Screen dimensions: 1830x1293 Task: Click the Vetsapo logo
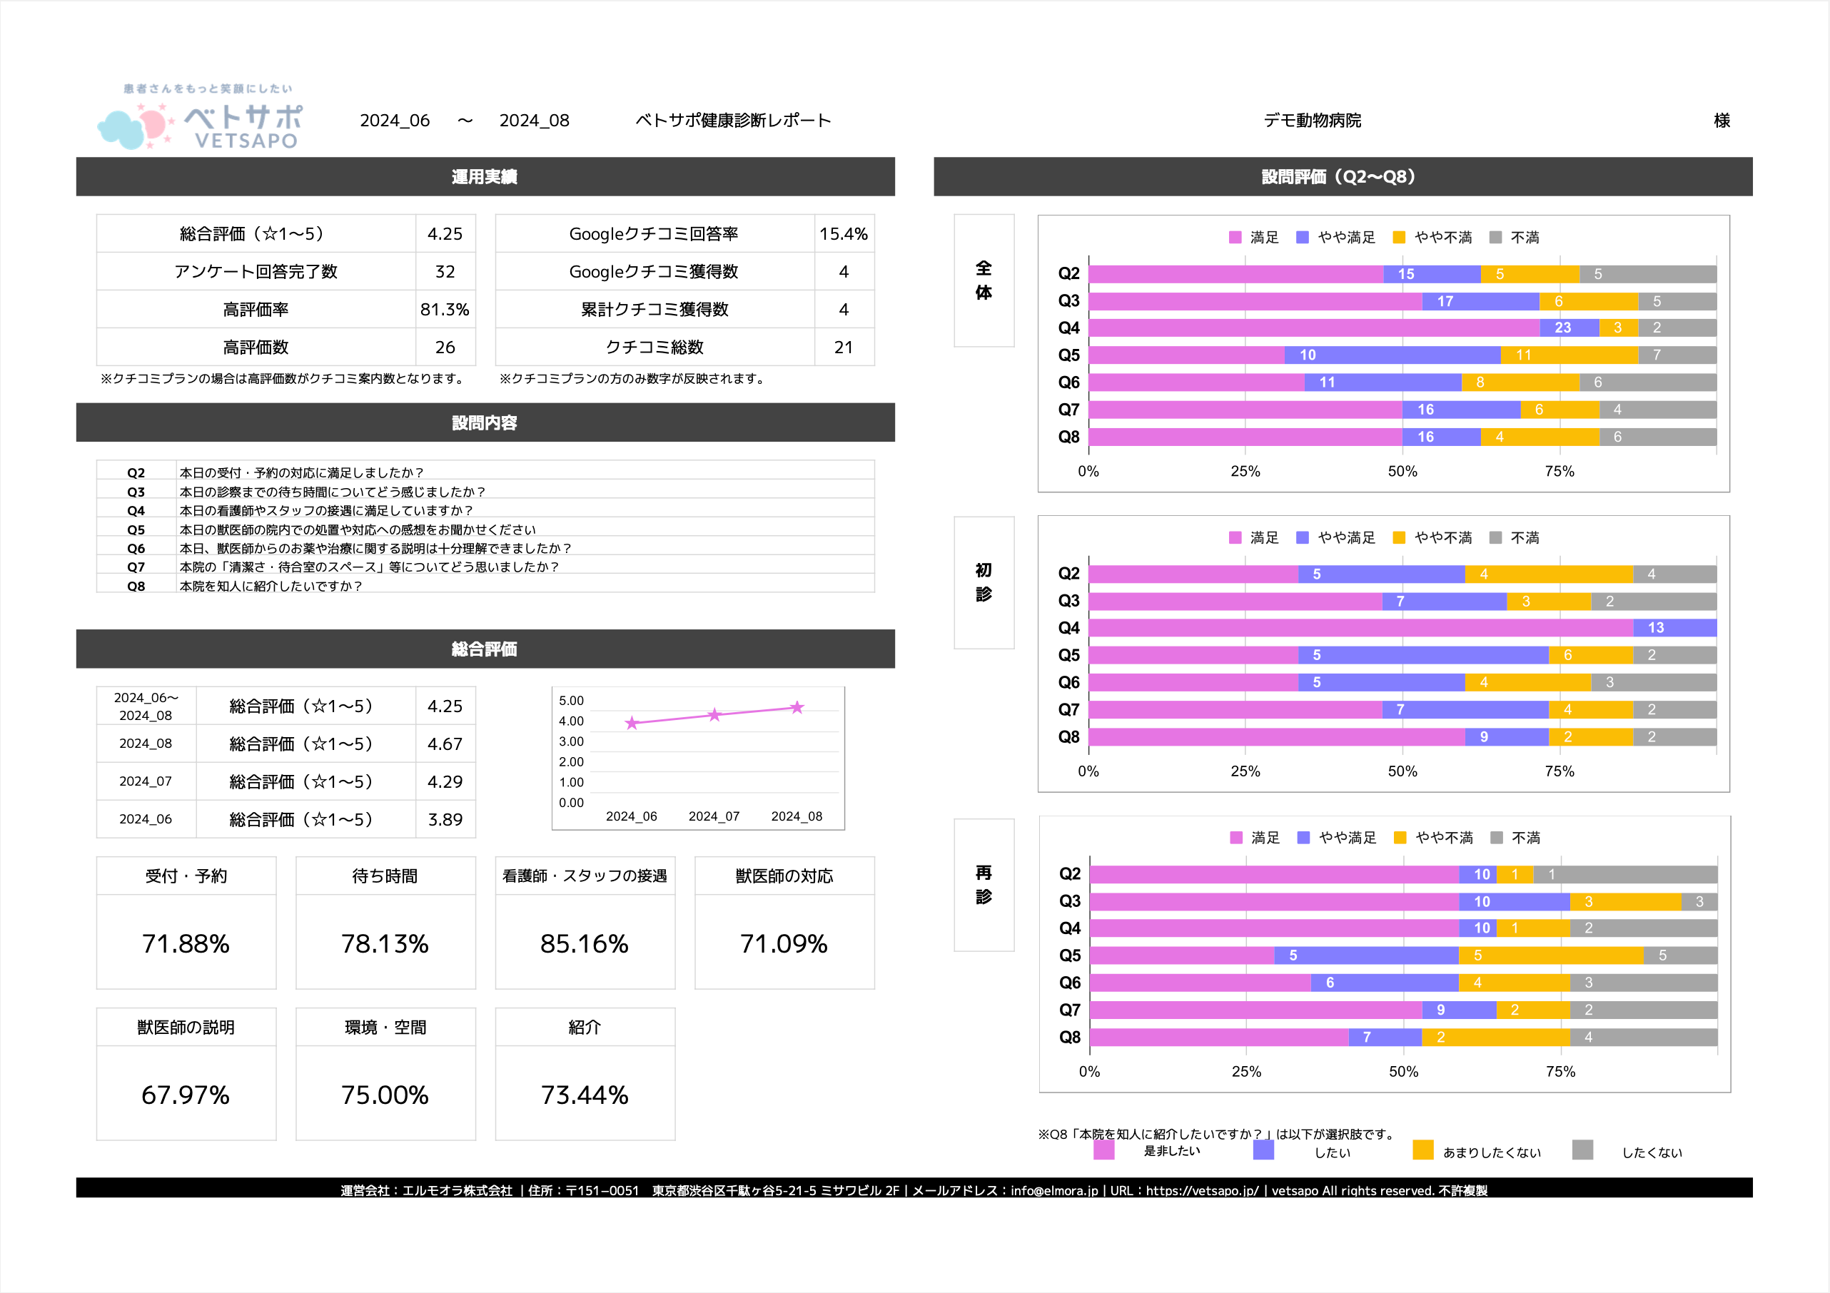point(199,119)
